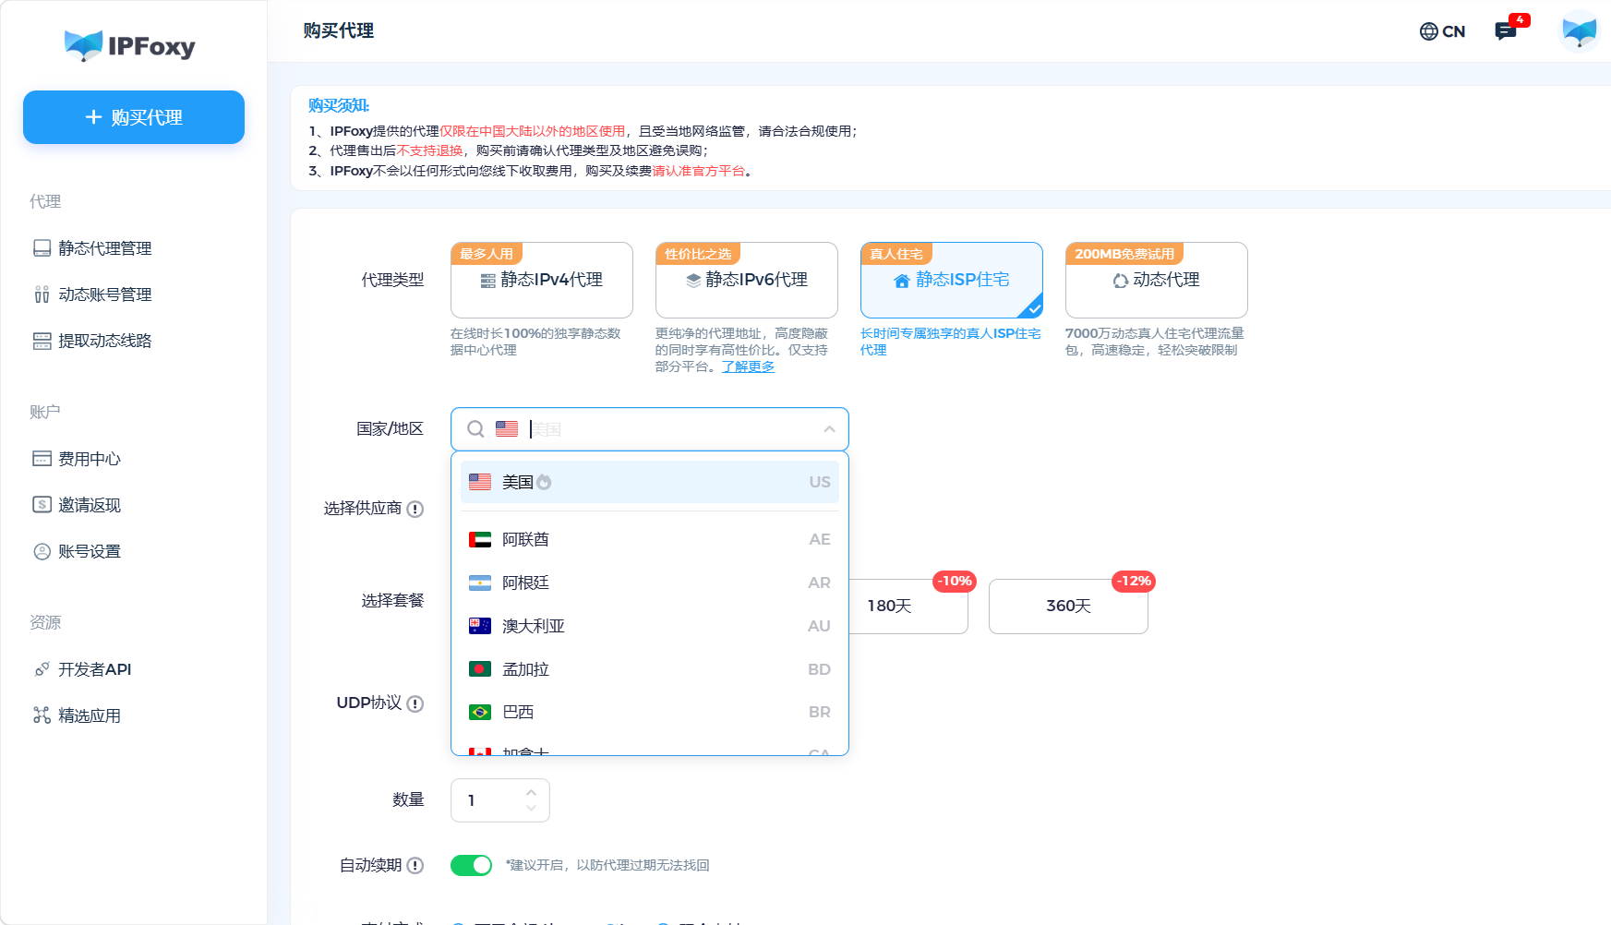Viewport: 1611px width, 925px height.
Task: Choose 孟加拉 BD from the list
Action: pyautogui.click(x=650, y=669)
